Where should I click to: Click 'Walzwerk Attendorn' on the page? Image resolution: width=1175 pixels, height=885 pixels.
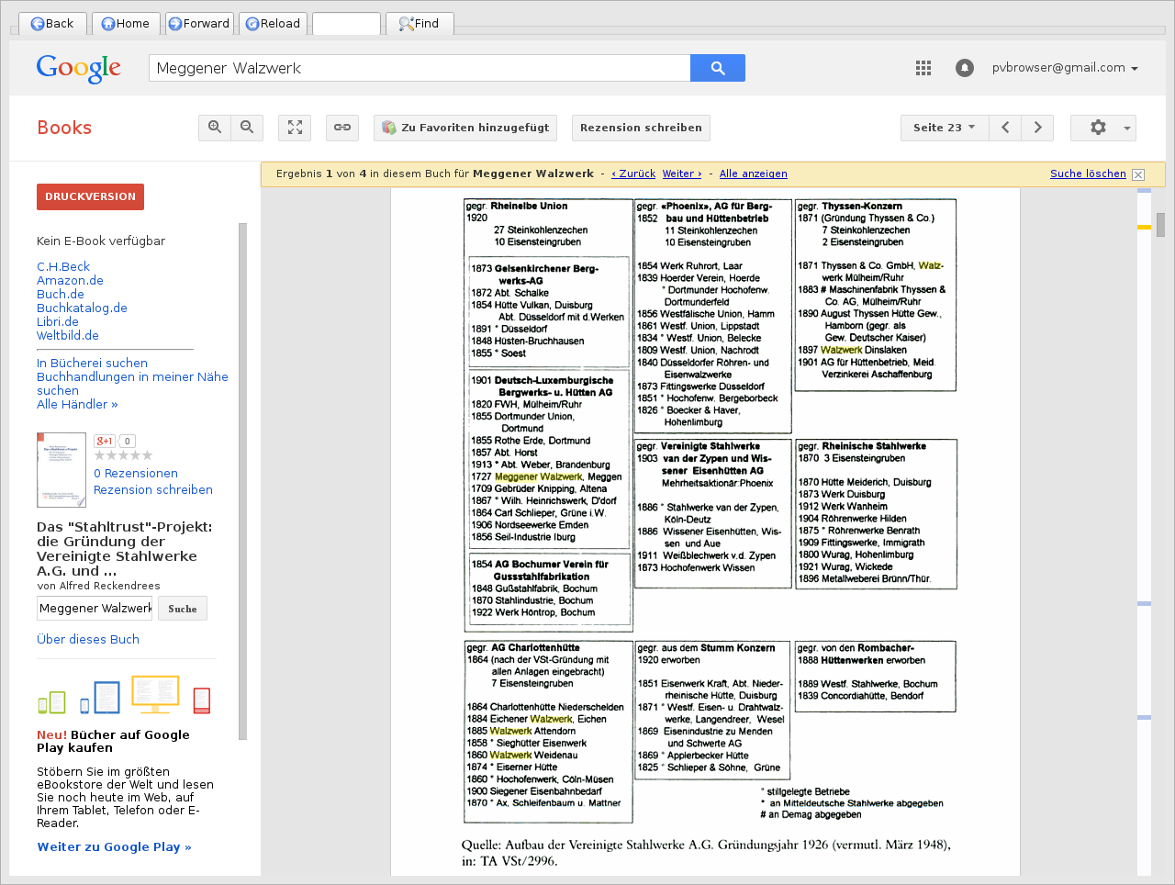pyautogui.click(x=532, y=731)
